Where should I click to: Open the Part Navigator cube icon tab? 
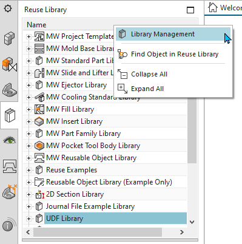click(x=9, y=38)
